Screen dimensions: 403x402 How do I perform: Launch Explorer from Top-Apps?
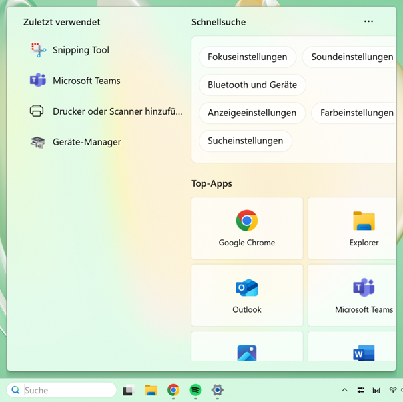(x=352, y=229)
